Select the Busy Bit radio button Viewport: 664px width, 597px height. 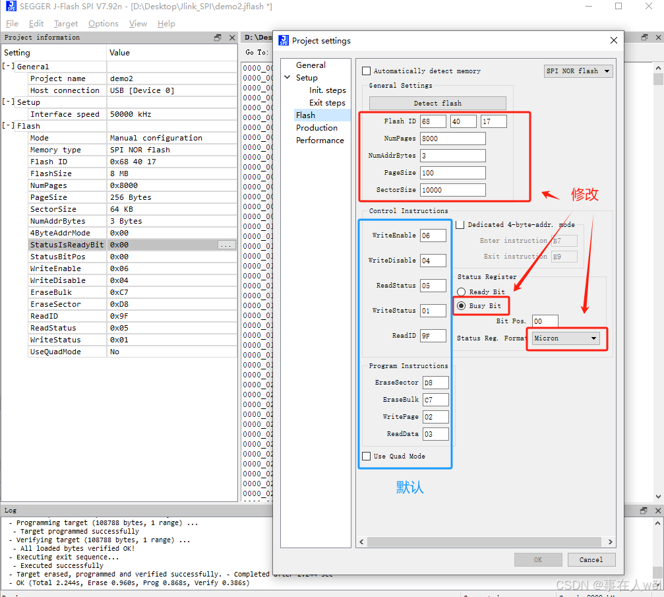tap(461, 305)
